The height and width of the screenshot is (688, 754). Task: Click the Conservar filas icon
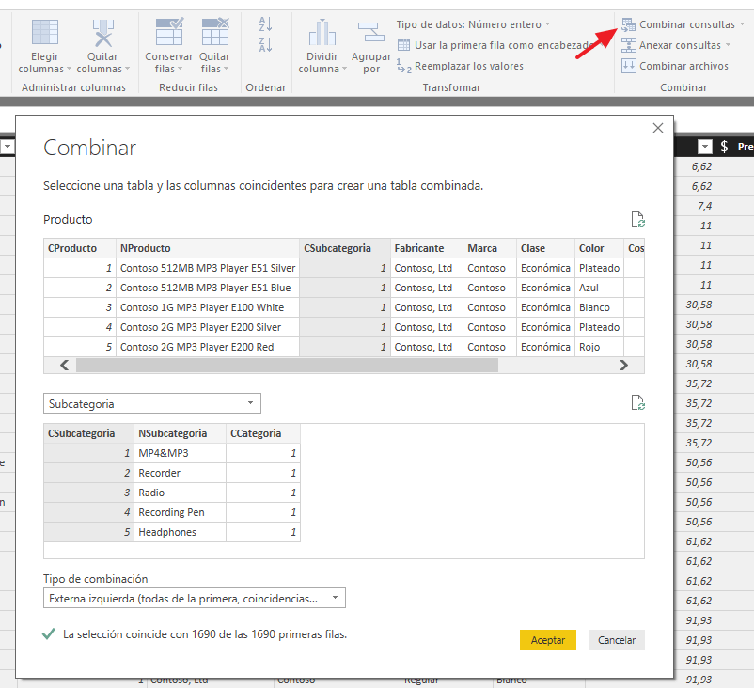169,32
